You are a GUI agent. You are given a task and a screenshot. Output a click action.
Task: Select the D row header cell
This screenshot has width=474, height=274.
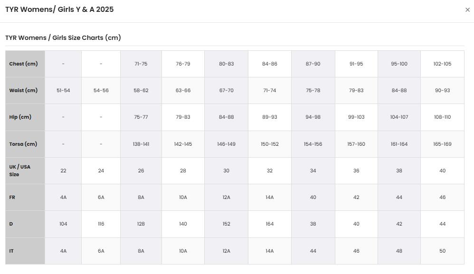point(25,224)
